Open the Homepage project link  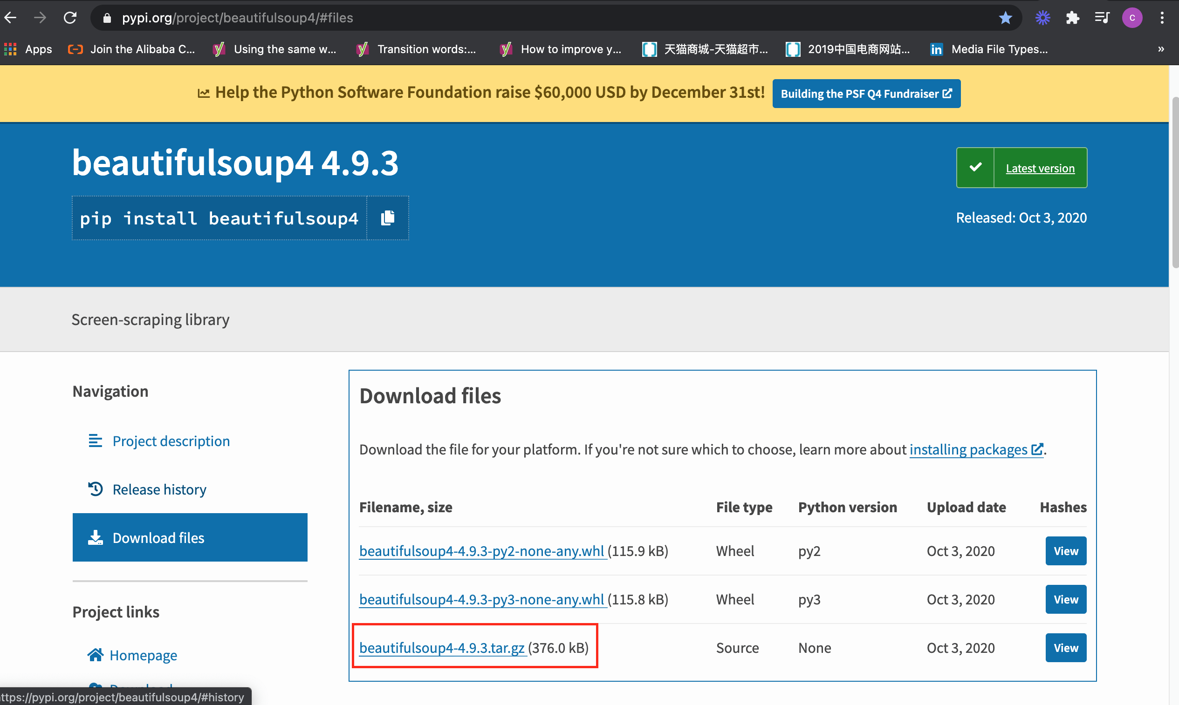143,655
